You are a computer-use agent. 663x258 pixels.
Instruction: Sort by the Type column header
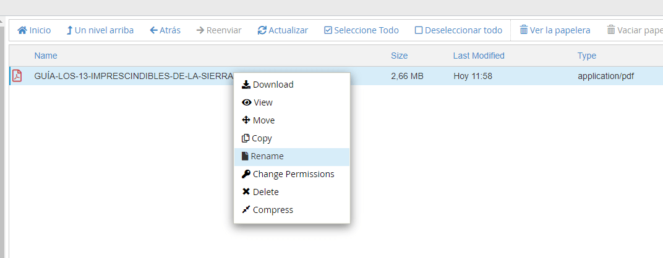click(x=587, y=56)
